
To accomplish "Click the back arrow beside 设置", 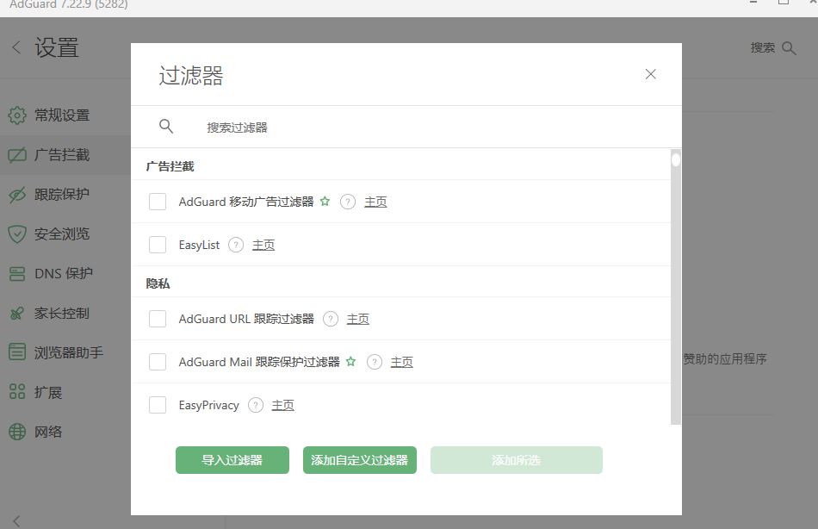I will tap(16, 47).
